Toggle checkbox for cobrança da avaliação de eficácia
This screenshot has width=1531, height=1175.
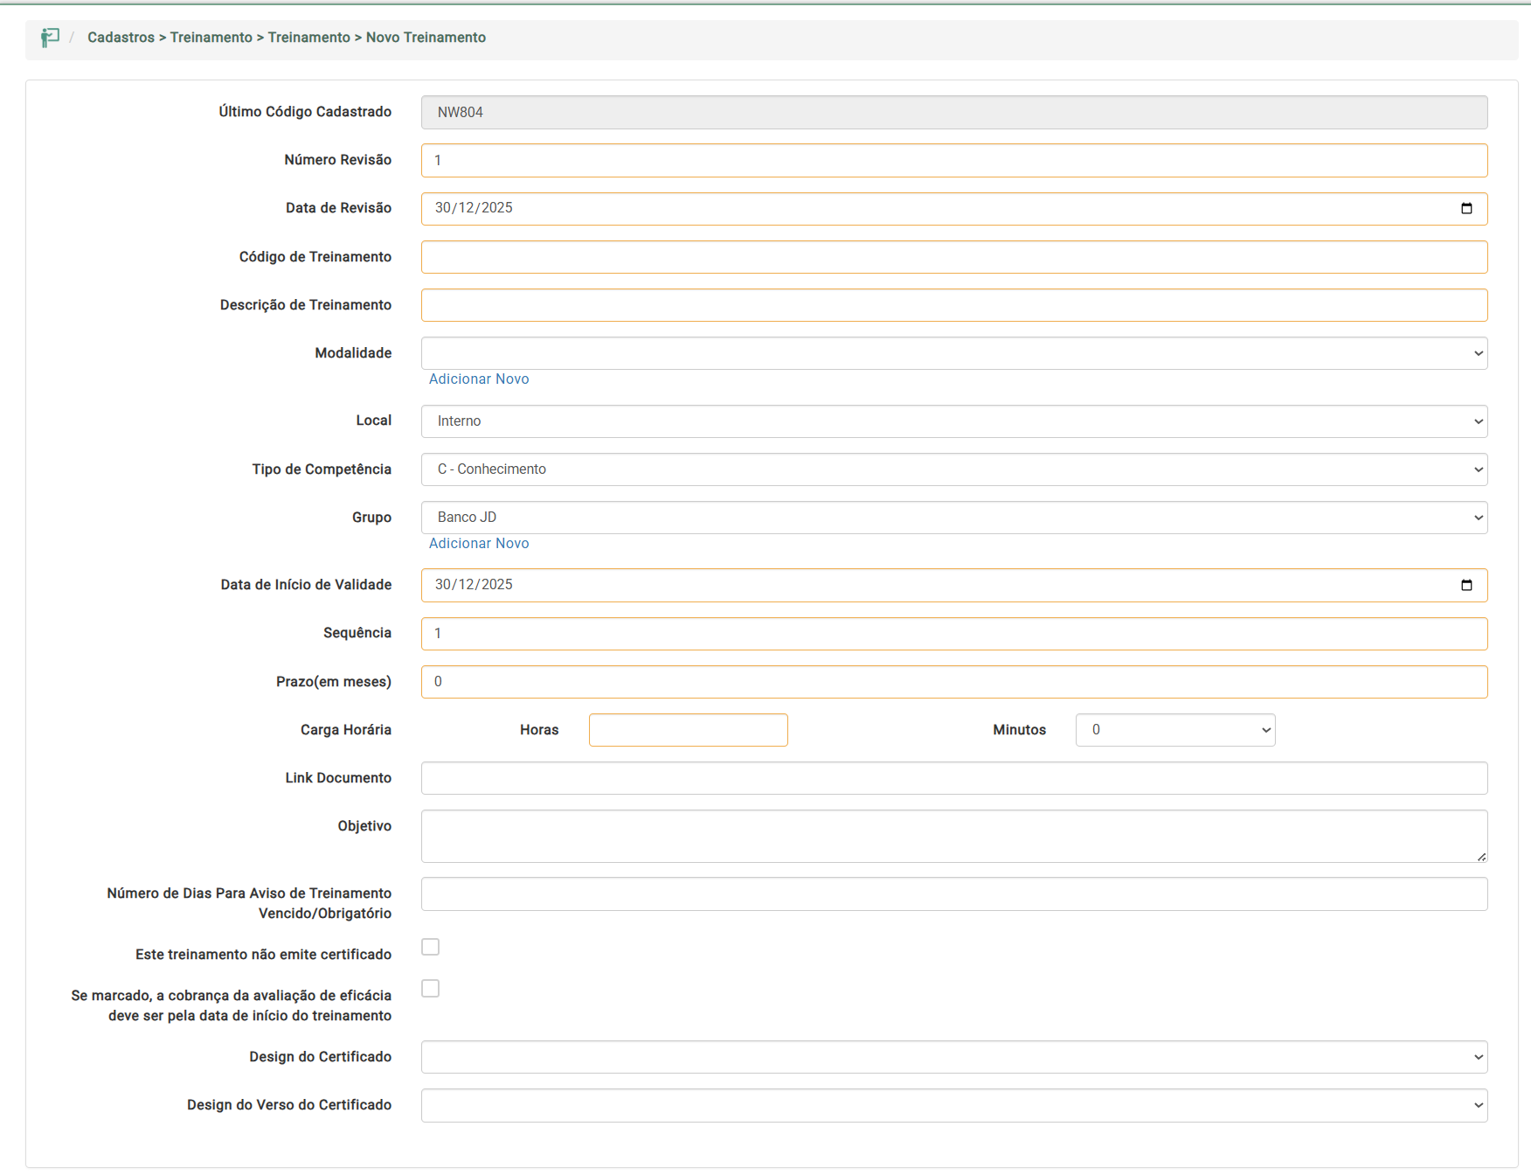tap(430, 988)
